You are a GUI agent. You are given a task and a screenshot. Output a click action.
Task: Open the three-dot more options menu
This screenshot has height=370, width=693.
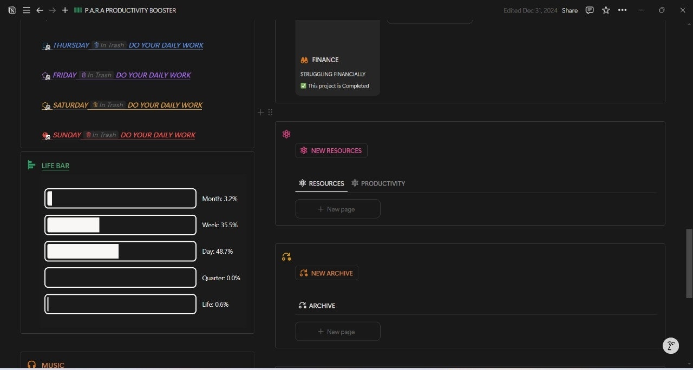(x=622, y=10)
